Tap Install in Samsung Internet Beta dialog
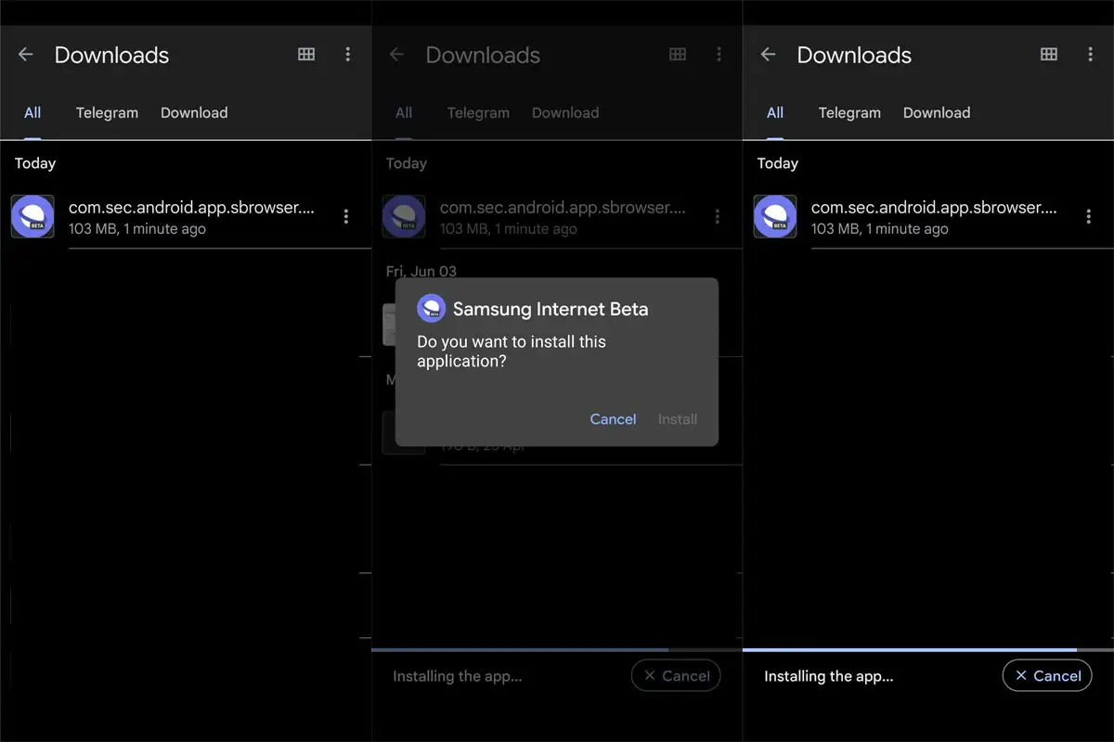The width and height of the screenshot is (1114, 742). 678,419
